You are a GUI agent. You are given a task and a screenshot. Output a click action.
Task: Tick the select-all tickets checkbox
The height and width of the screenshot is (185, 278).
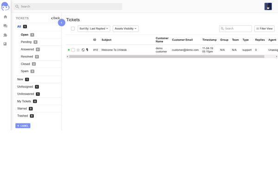(73, 29)
